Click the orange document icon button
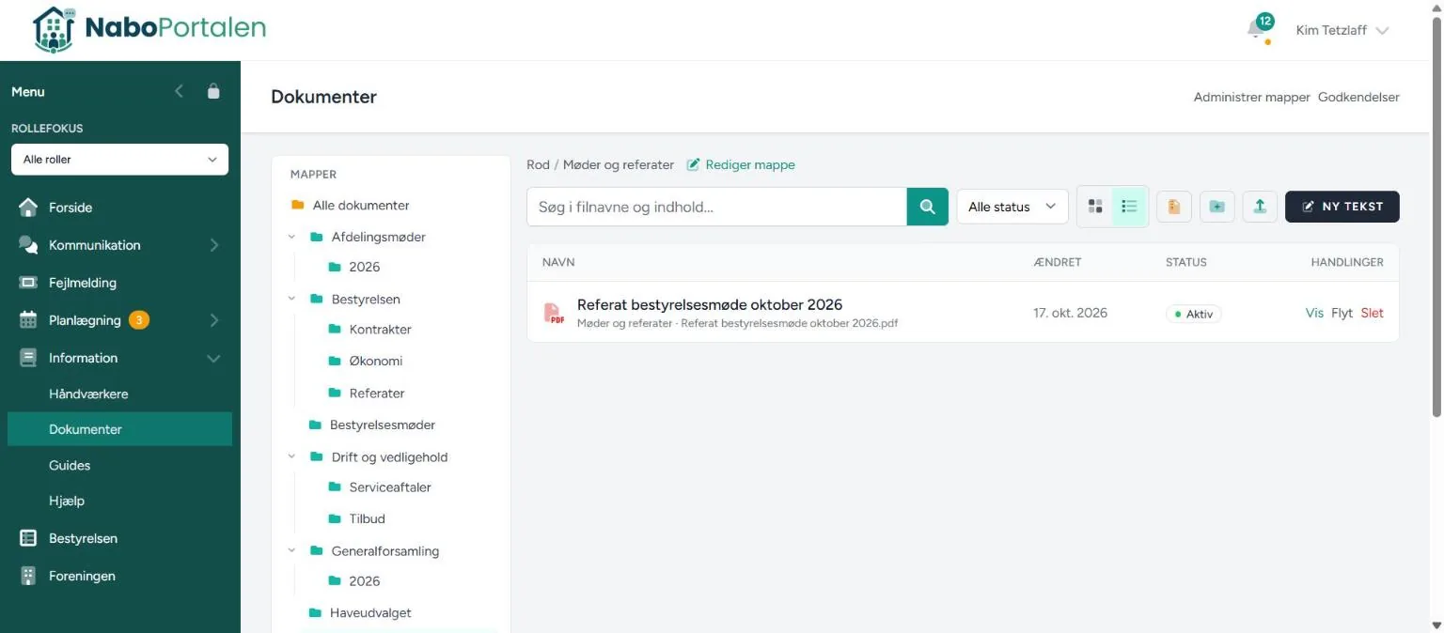This screenshot has height=633, width=1444. 1173,207
